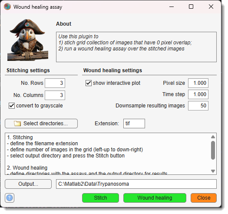Click the No. Columns input field
The image size is (228, 214).
click(55, 95)
